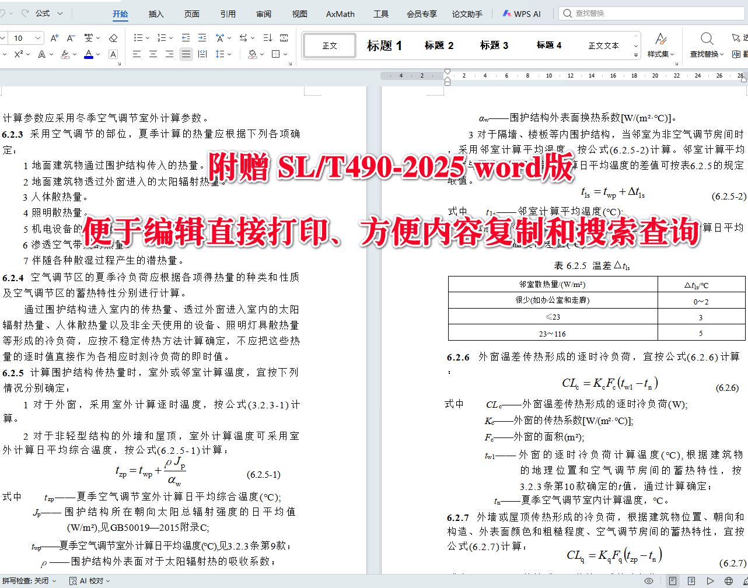
Task: Switch to eye-protection mode in the status bar
Action: [x=649, y=581]
